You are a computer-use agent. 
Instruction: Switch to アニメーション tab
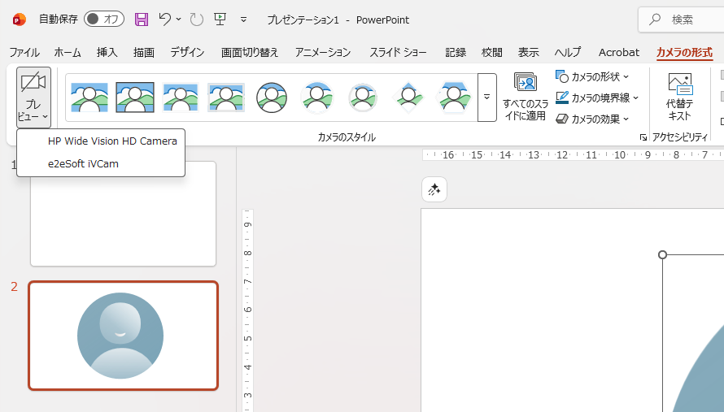point(323,53)
